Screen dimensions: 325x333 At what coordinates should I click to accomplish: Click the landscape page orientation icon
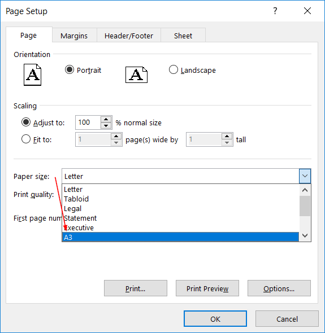tap(136, 75)
